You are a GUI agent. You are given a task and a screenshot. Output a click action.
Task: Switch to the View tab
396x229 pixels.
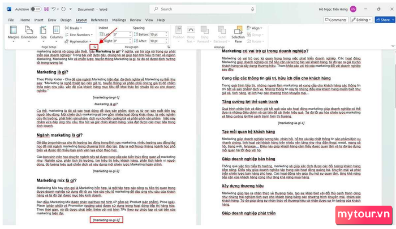tap(149, 20)
